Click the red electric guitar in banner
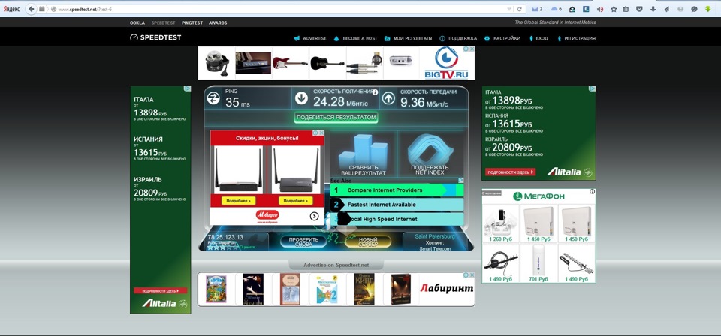The image size is (721, 336). 290,62
